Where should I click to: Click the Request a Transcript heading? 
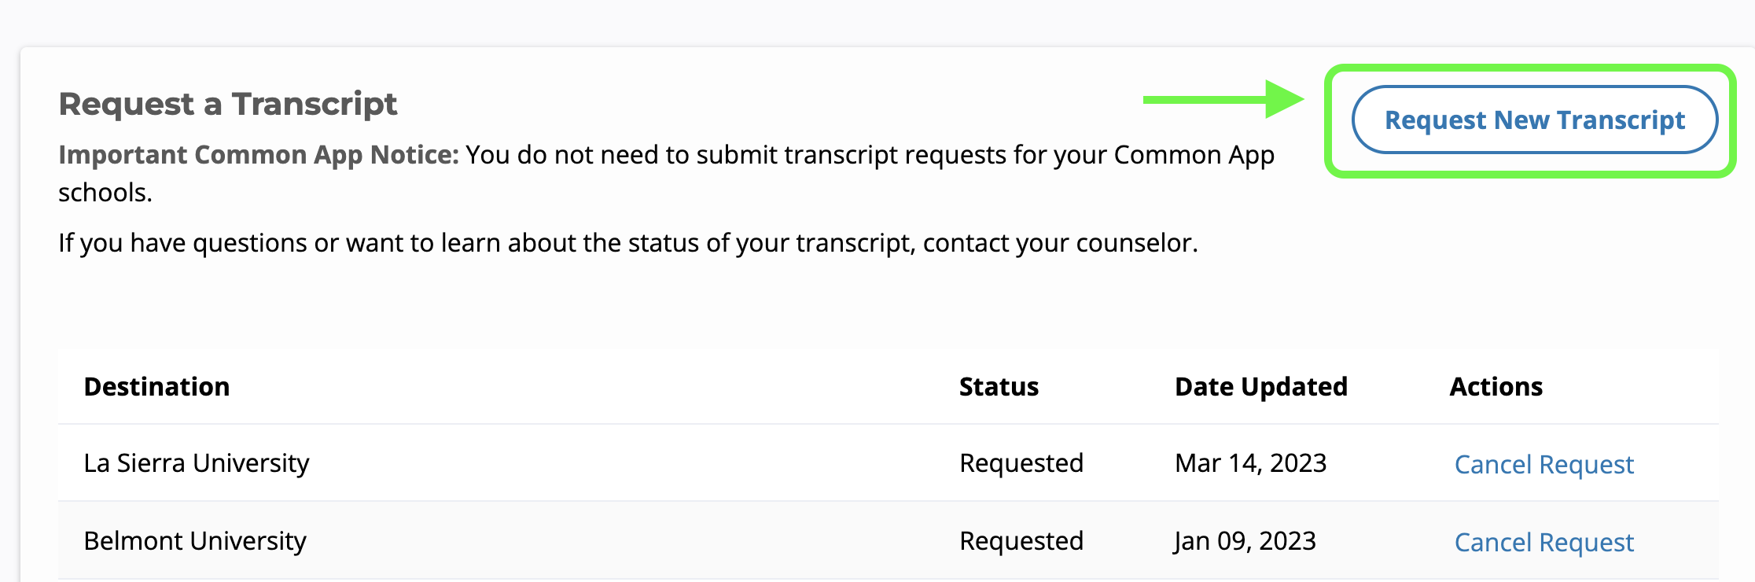coord(228,104)
